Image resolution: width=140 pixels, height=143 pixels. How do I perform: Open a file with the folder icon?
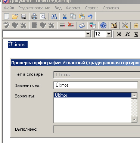15,16
